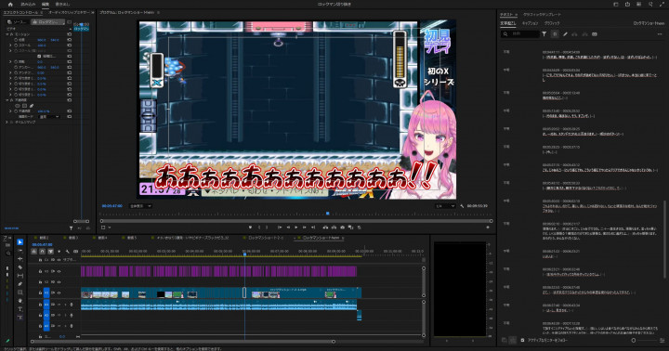Select the Razor tool
Viewport: 669px width, 351px height.
20,267
